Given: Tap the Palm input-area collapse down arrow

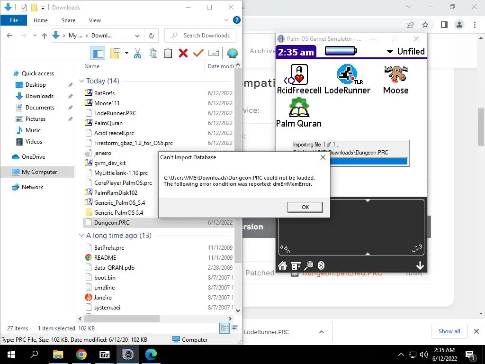Looking at the screenshot, I should [x=420, y=265].
